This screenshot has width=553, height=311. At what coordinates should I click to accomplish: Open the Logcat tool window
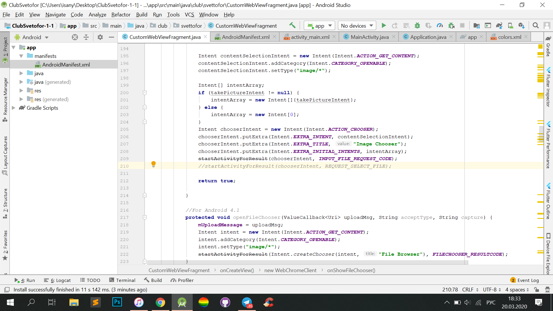tap(57, 280)
